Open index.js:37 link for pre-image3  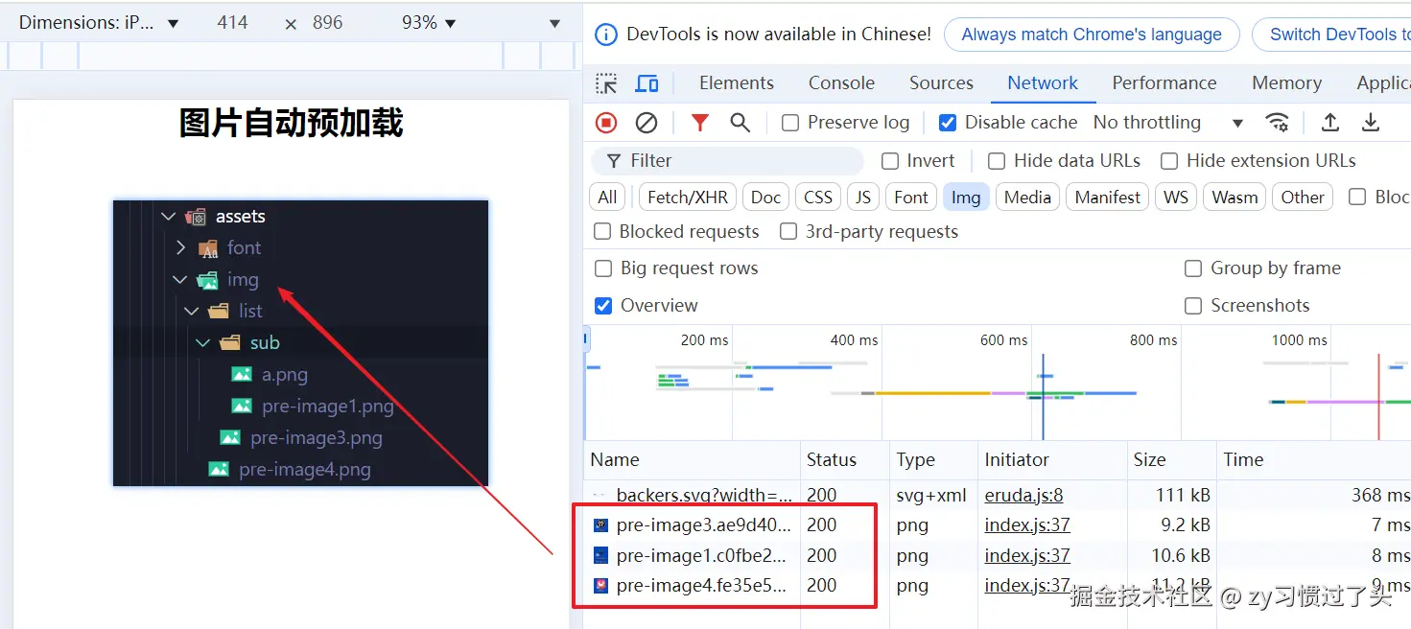1027,525
